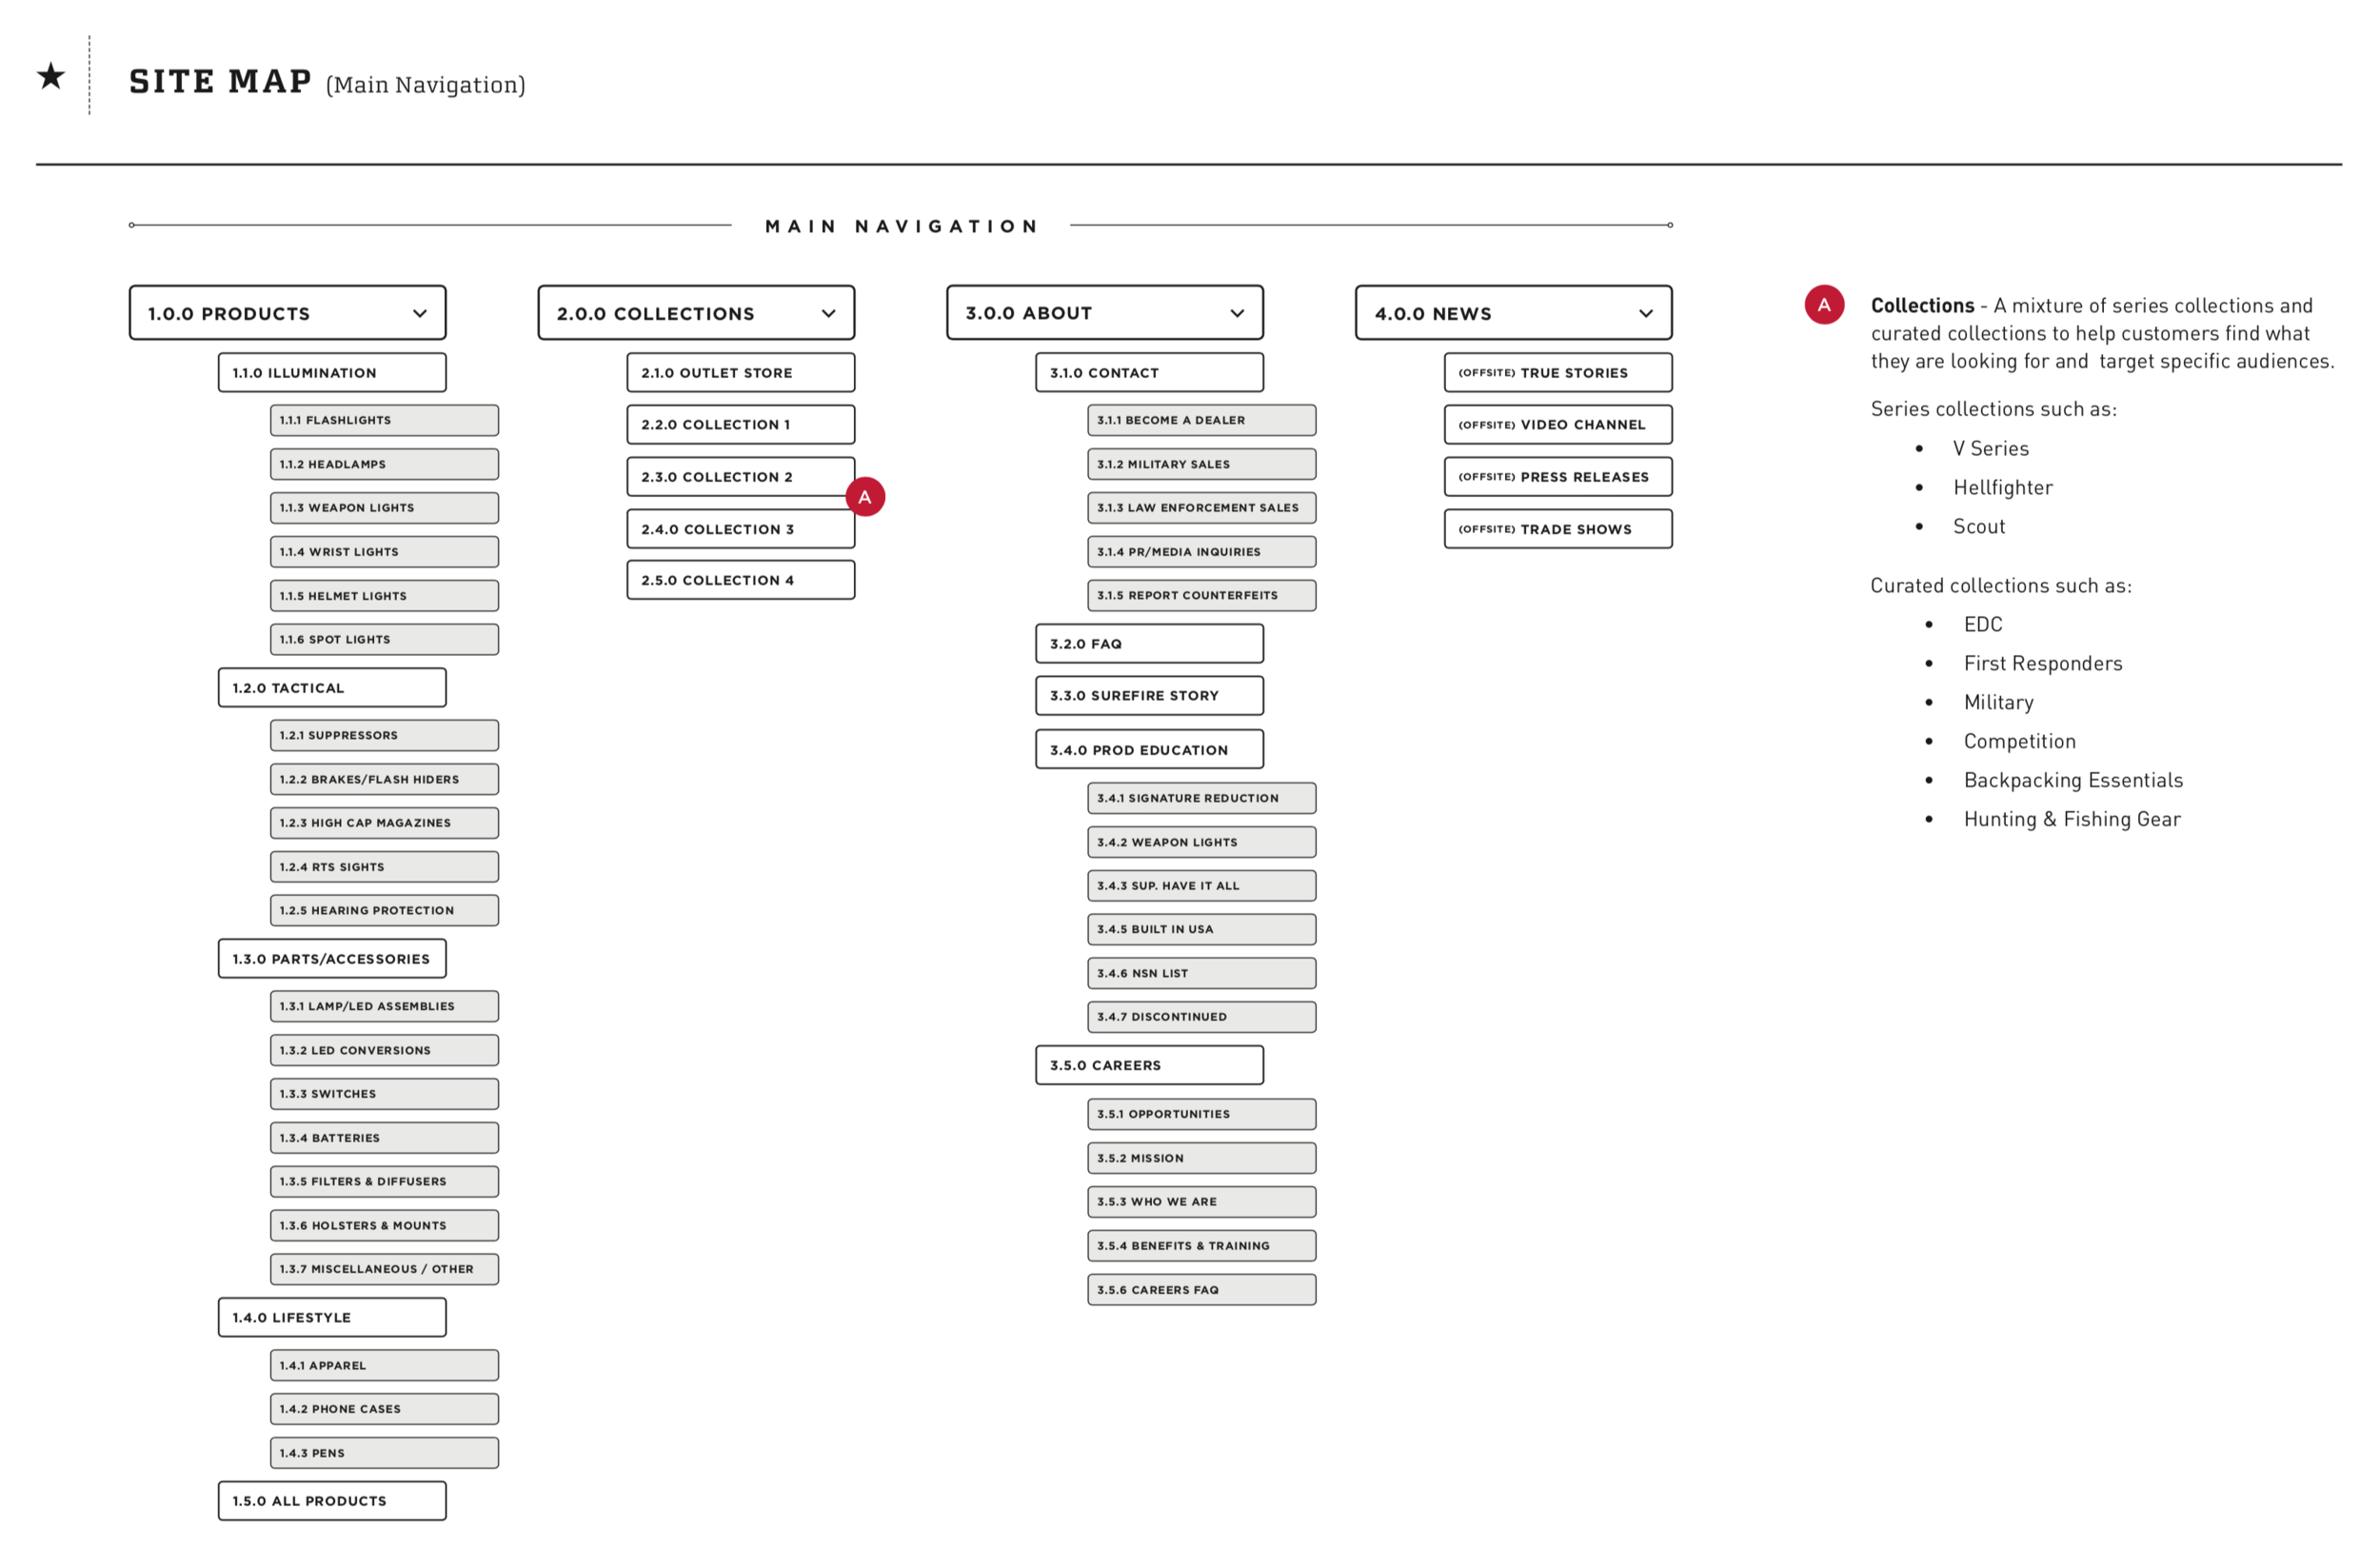This screenshot has width=2380, height=1548.
Task: Select 1.1.3 Weapon Lights under Illumination
Action: click(384, 508)
